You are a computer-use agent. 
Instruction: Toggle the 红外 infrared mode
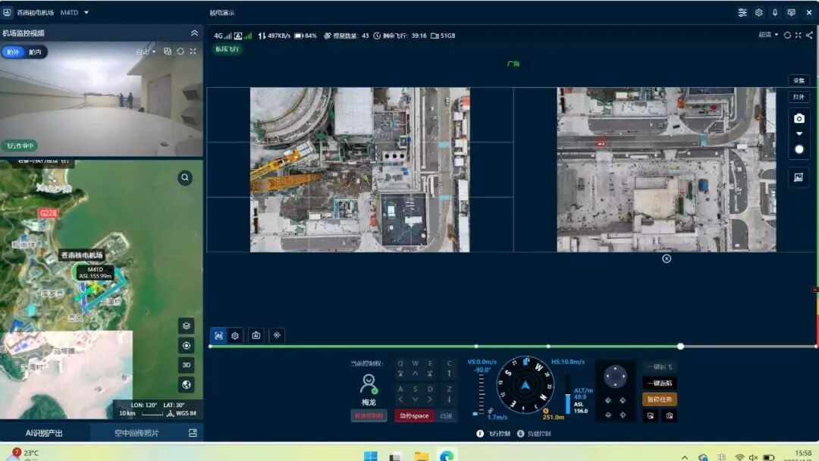pyautogui.click(x=799, y=97)
